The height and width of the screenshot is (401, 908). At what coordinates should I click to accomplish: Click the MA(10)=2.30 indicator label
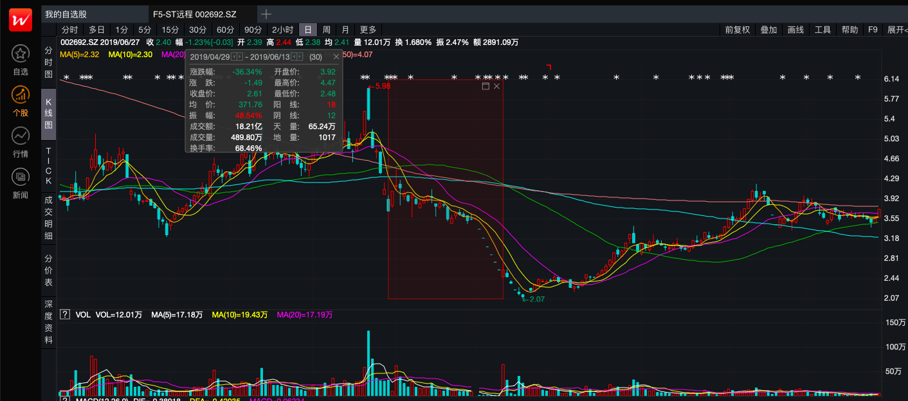point(131,55)
